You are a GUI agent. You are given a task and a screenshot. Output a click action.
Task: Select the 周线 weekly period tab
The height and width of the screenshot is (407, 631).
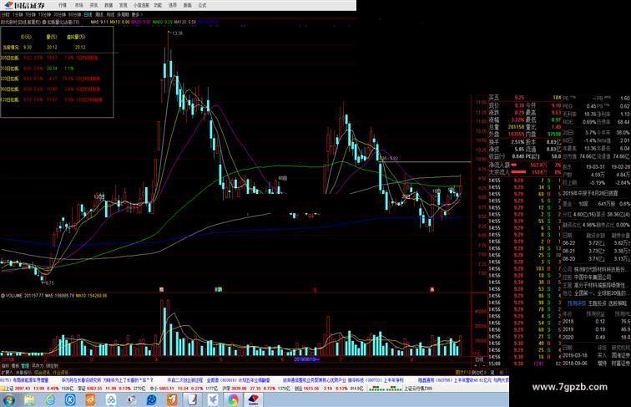(99, 15)
